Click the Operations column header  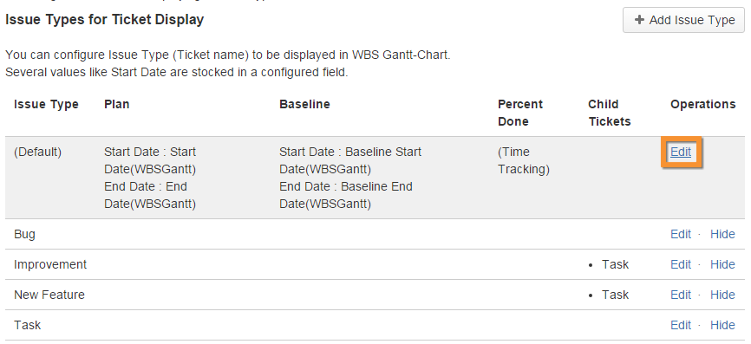pyautogui.click(x=702, y=104)
